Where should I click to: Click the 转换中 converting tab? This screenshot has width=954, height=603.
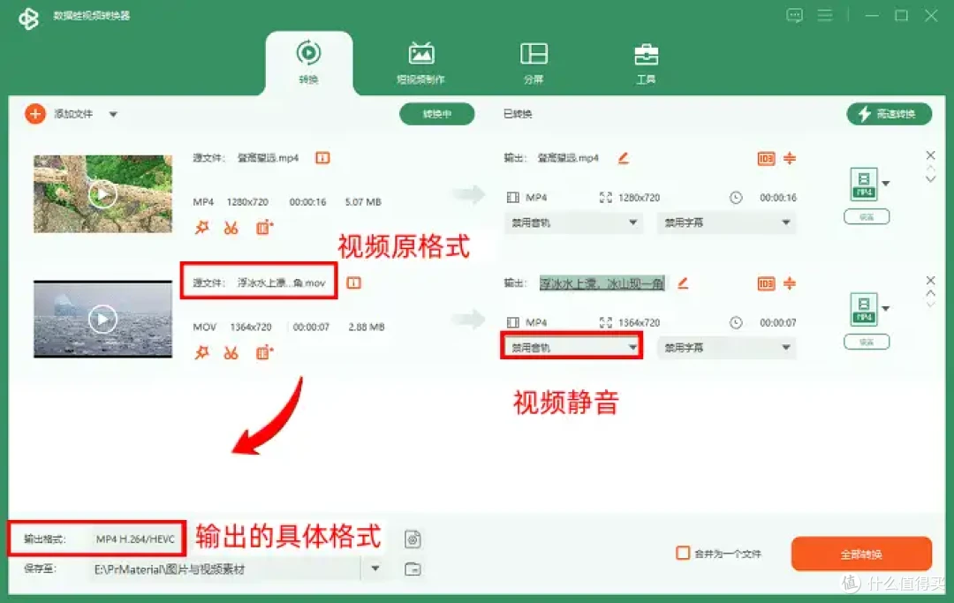click(437, 114)
